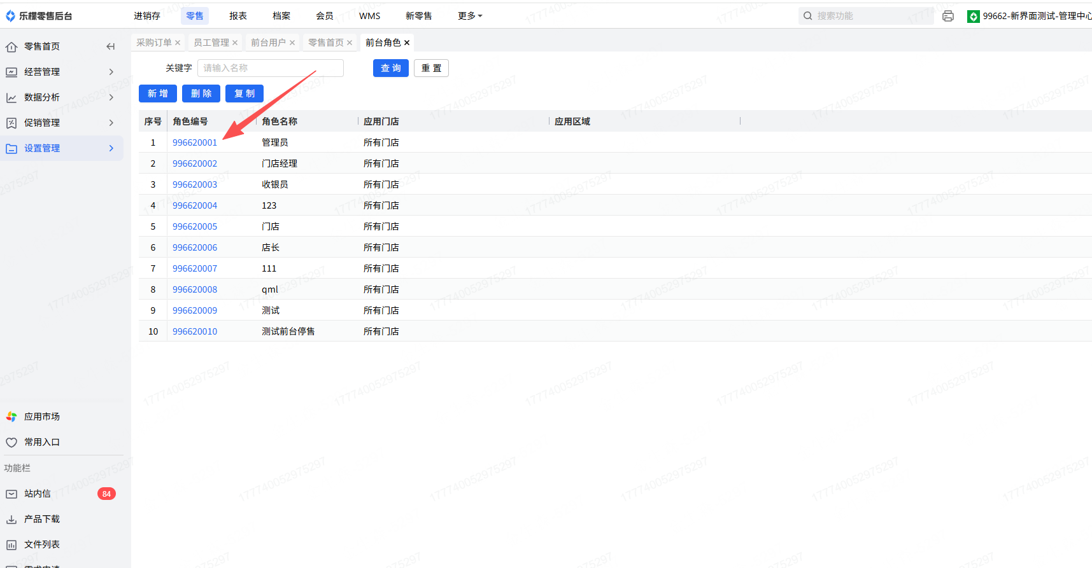Focus the 关键字 keyword input field

(271, 68)
